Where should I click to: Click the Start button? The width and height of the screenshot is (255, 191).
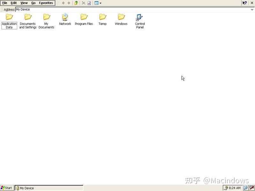point(7,188)
